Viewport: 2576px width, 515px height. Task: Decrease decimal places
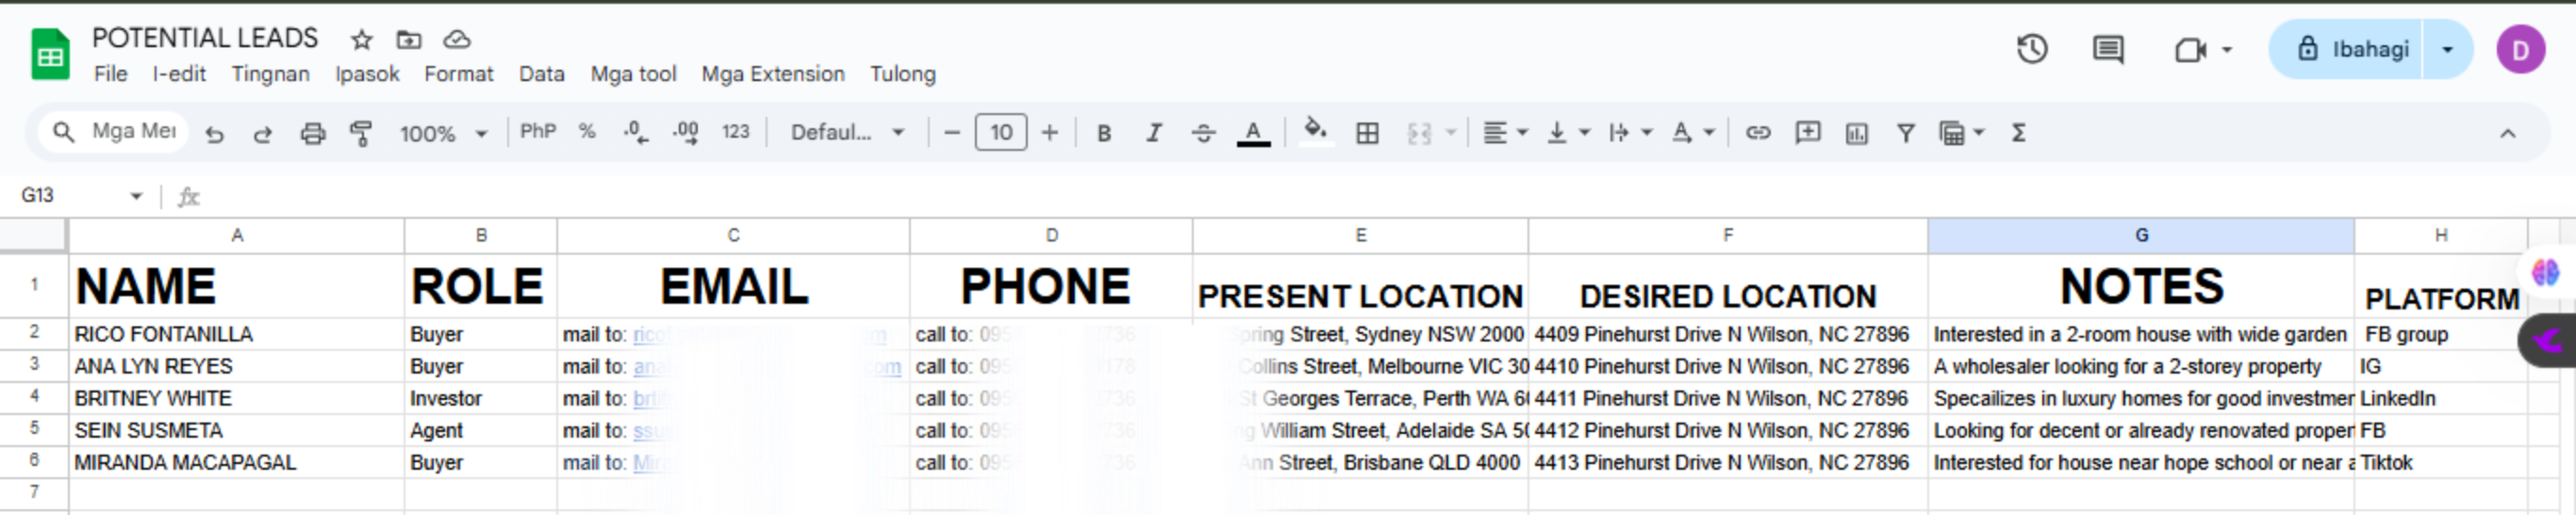(636, 132)
